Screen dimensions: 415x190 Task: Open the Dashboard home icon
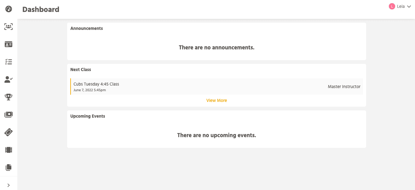9,9
